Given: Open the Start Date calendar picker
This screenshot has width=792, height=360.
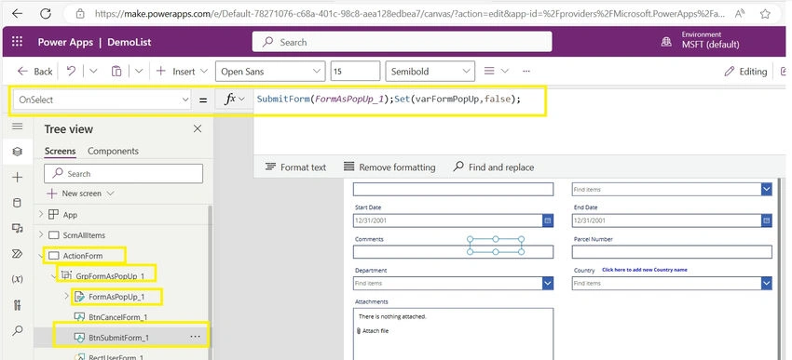Looking at the screenshot, I should 548,220.
